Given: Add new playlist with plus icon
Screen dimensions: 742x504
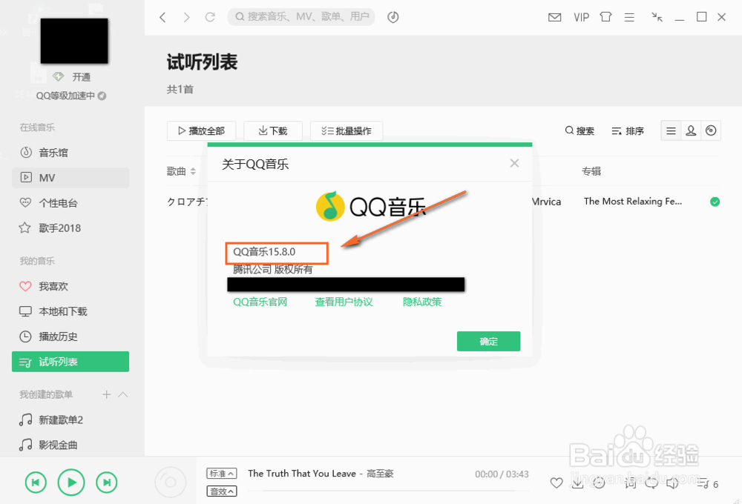Looking at the screenshot, I should pyautogui.click(x=106, y=394).
